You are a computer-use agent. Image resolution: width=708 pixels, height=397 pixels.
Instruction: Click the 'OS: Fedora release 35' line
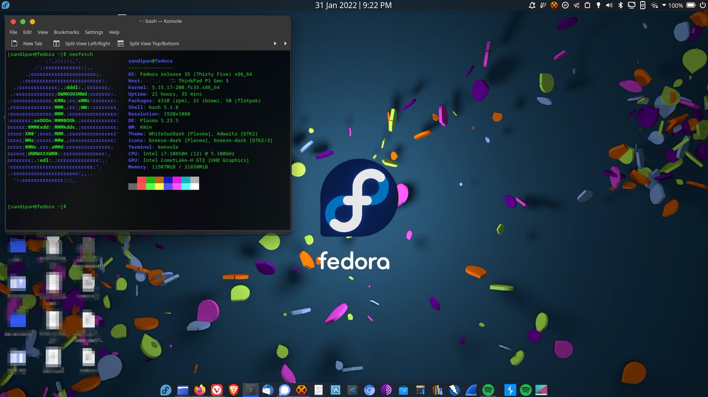coord(190,74)
